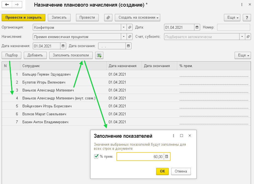Screen dimensions: 254x184
Task: Click the Дата field showing 01.04.2021
Action: (179, 27)
